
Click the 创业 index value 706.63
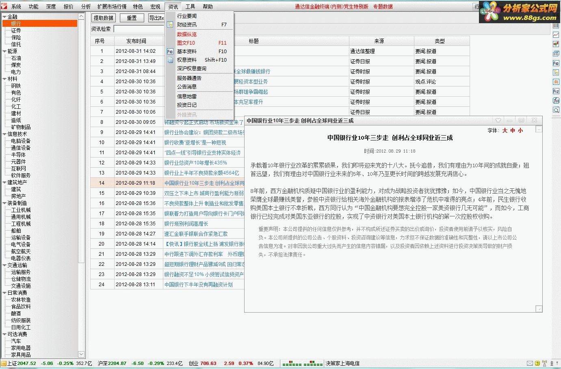coord(208,363)
